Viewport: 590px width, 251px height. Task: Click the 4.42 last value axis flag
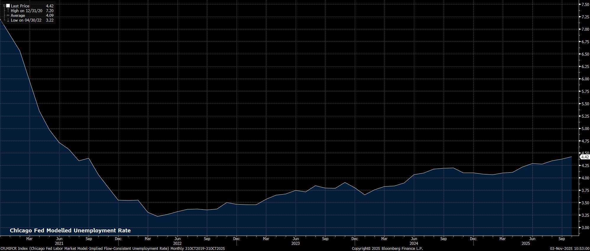point(585,157)
